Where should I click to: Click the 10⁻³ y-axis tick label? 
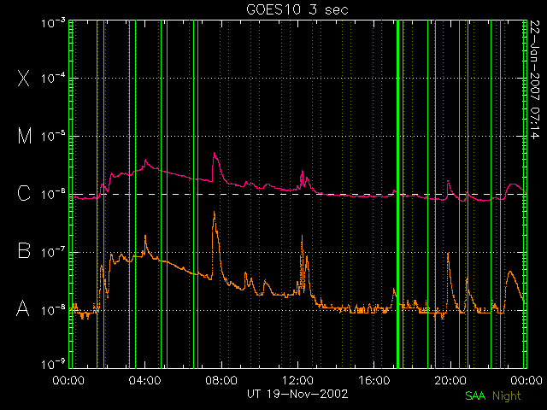(53, 23)
